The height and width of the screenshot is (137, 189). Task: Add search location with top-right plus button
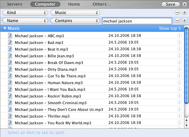(x=184, y=4)
